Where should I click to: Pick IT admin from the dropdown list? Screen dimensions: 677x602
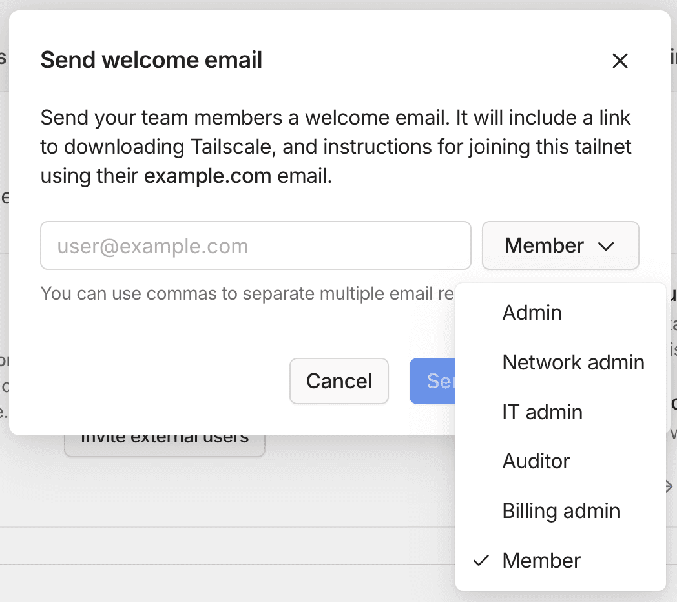tap(542, 411)
